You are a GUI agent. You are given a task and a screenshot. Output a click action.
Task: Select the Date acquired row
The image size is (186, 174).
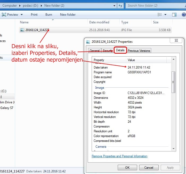click(132, 77)
